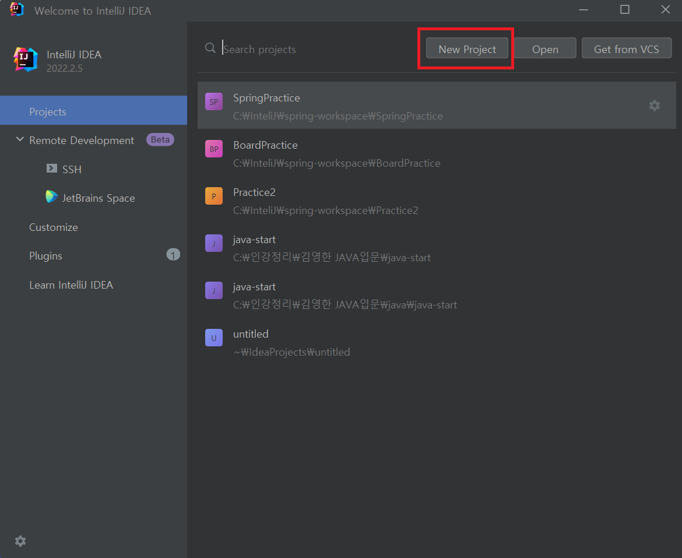Click Get from VCS button

point(626,48)
